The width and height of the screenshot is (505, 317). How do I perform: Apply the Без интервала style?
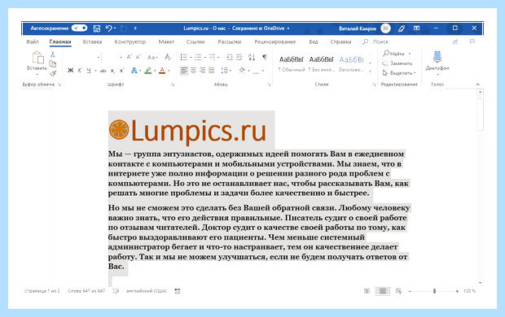322,63
